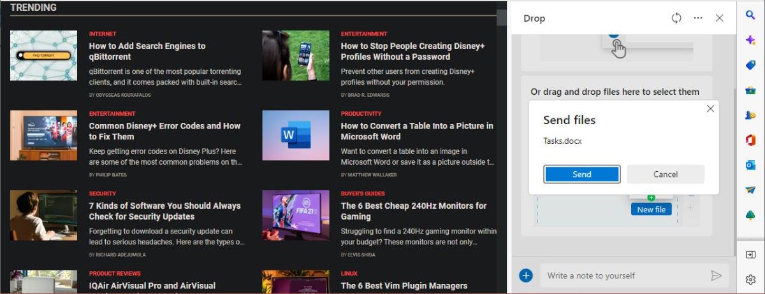Open the Games sidebar icon
This screenshot has height=294, width=765.
point(750,115)
